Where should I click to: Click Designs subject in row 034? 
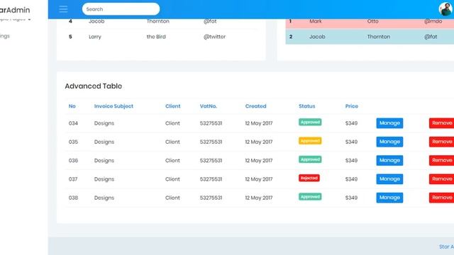point(104,123)
